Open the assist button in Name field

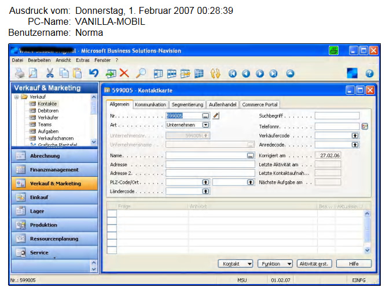tap(251, 156)
